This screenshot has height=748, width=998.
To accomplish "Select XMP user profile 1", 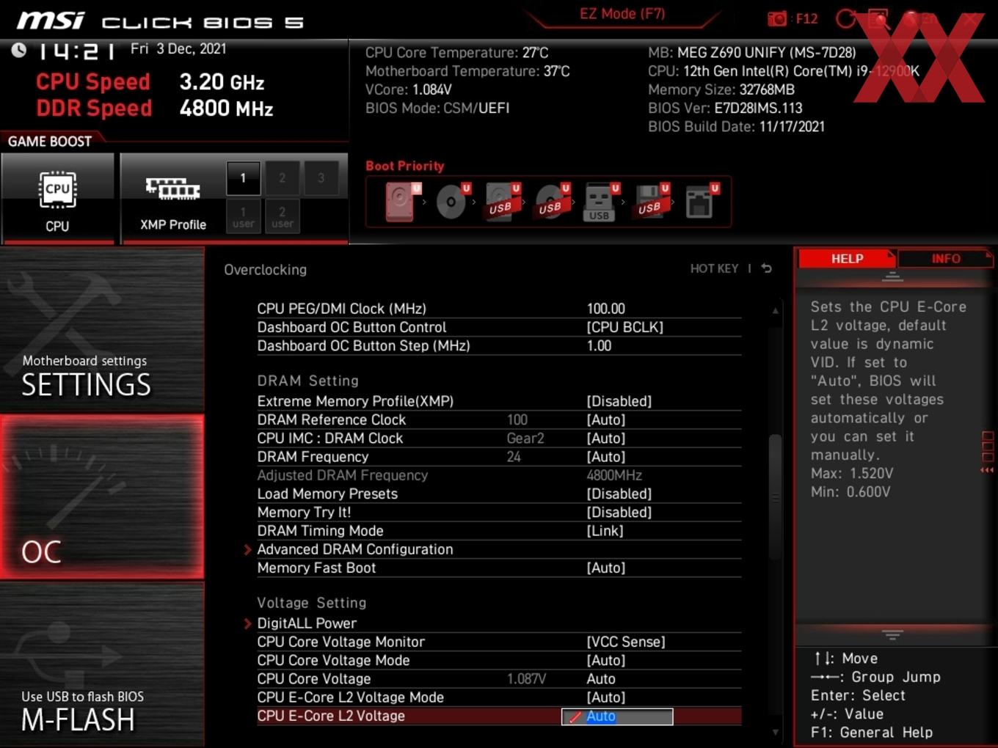I will click(243, 216).
